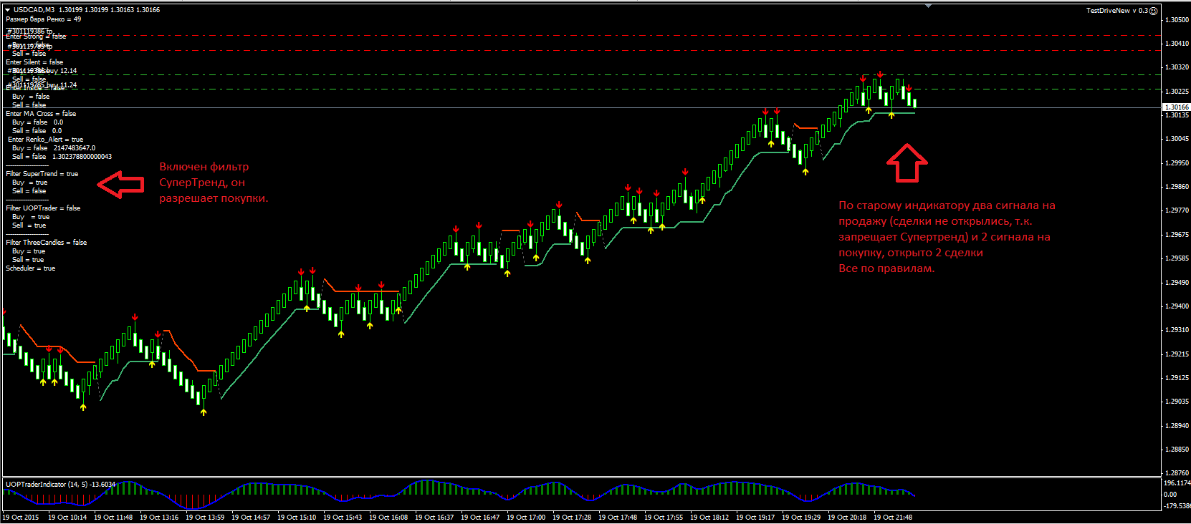Click the 1.30500 level on price scale
The height and width of the screenshot is (524, 1191).
[1177, 20]
